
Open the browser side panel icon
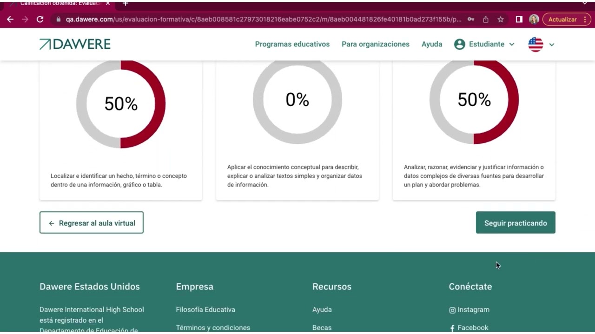[x=519, y=19]
